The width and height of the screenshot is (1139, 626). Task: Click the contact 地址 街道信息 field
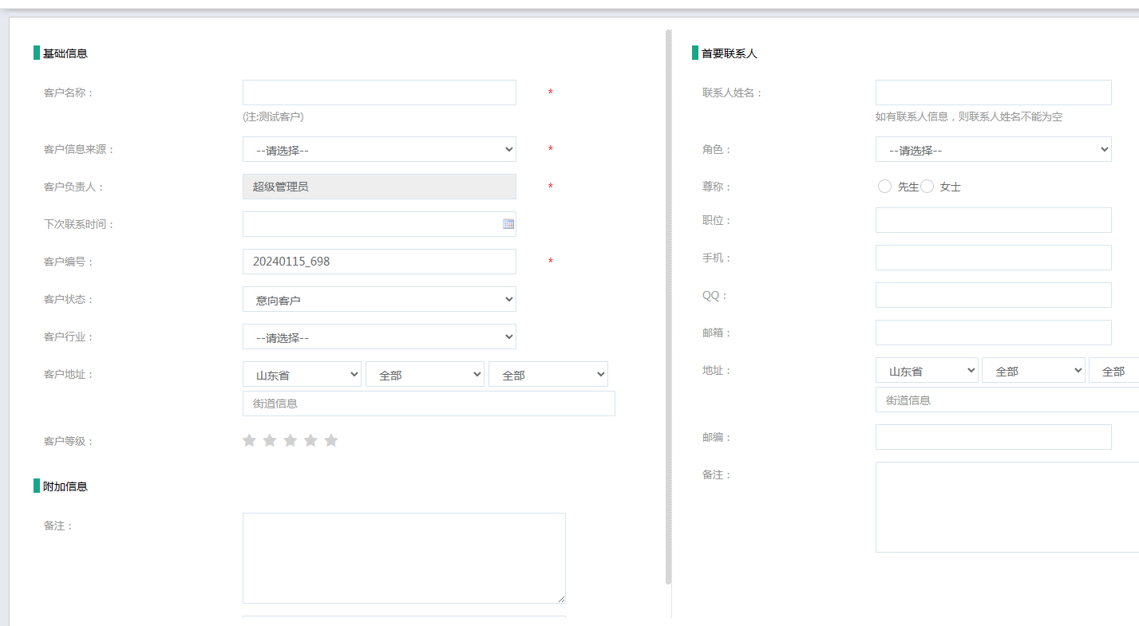coord(1007,400)
